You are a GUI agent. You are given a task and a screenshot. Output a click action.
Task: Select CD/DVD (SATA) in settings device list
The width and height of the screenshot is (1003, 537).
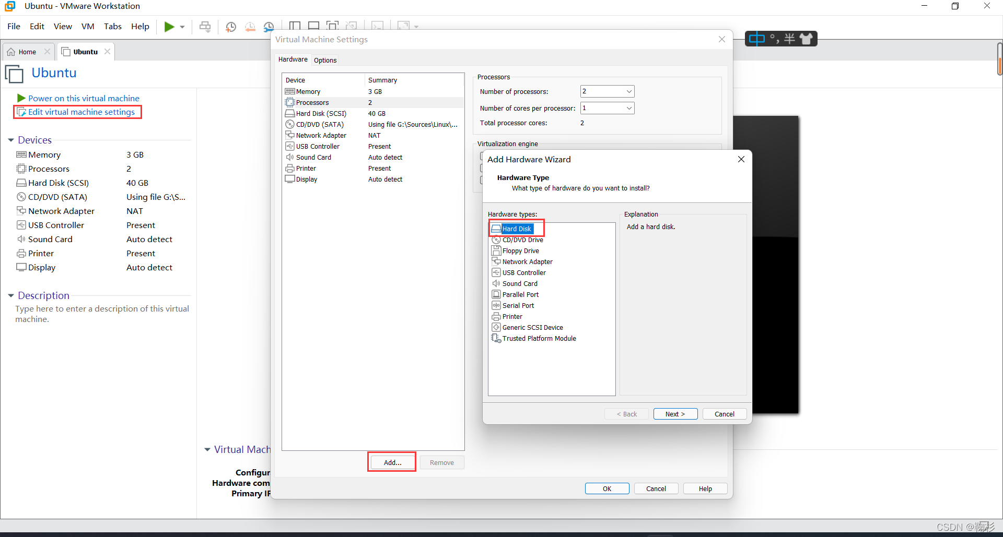[373, 124]
